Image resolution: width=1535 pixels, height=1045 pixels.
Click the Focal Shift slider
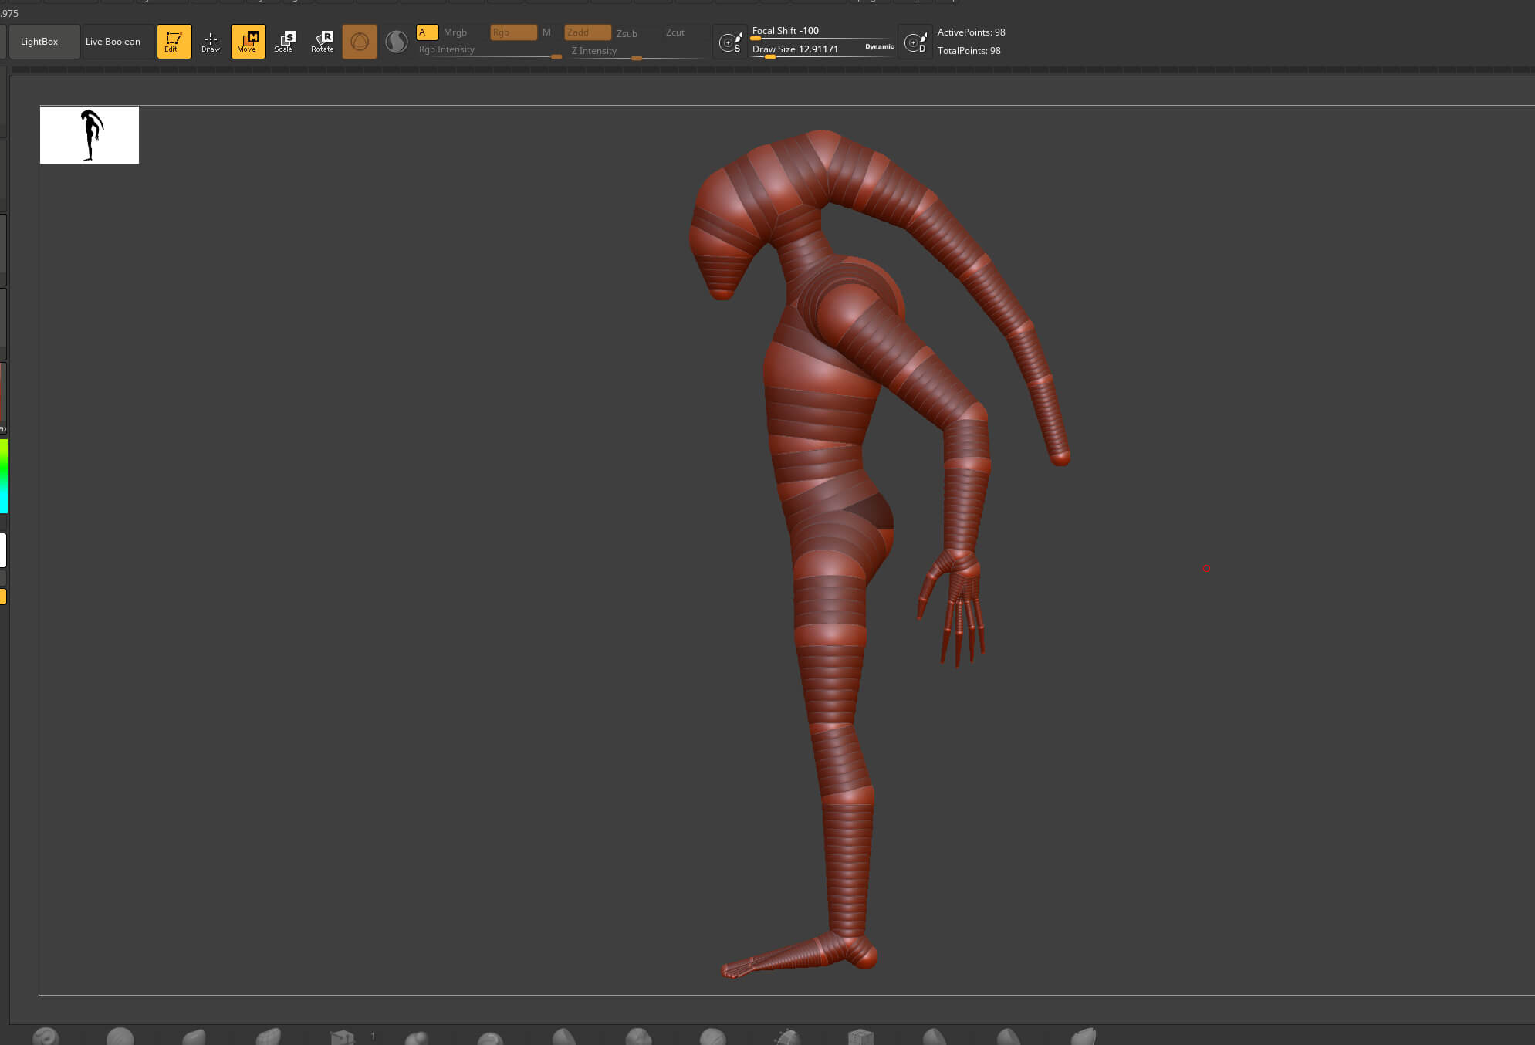tap(822, 32)
